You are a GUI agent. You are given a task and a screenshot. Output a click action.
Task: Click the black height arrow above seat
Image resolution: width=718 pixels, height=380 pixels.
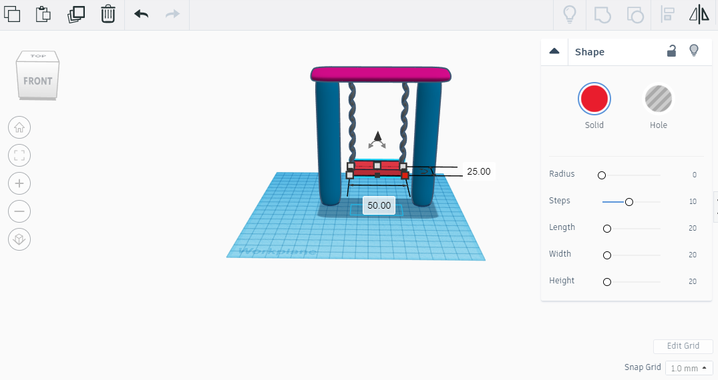coord(377,136)
